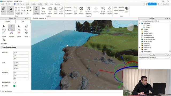Choose the Sea Level tool
This screenshot has height=96, width=171.
pos(4,41)
